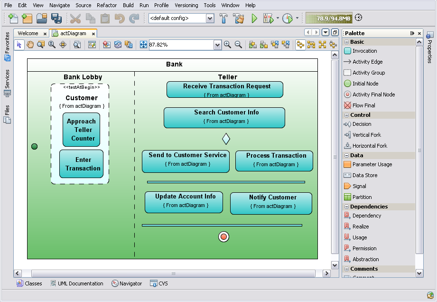
Task: Click the Build Project hammer icon
Action: click(224, 19)
